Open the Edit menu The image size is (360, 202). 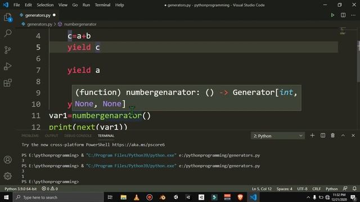point(28,5)
